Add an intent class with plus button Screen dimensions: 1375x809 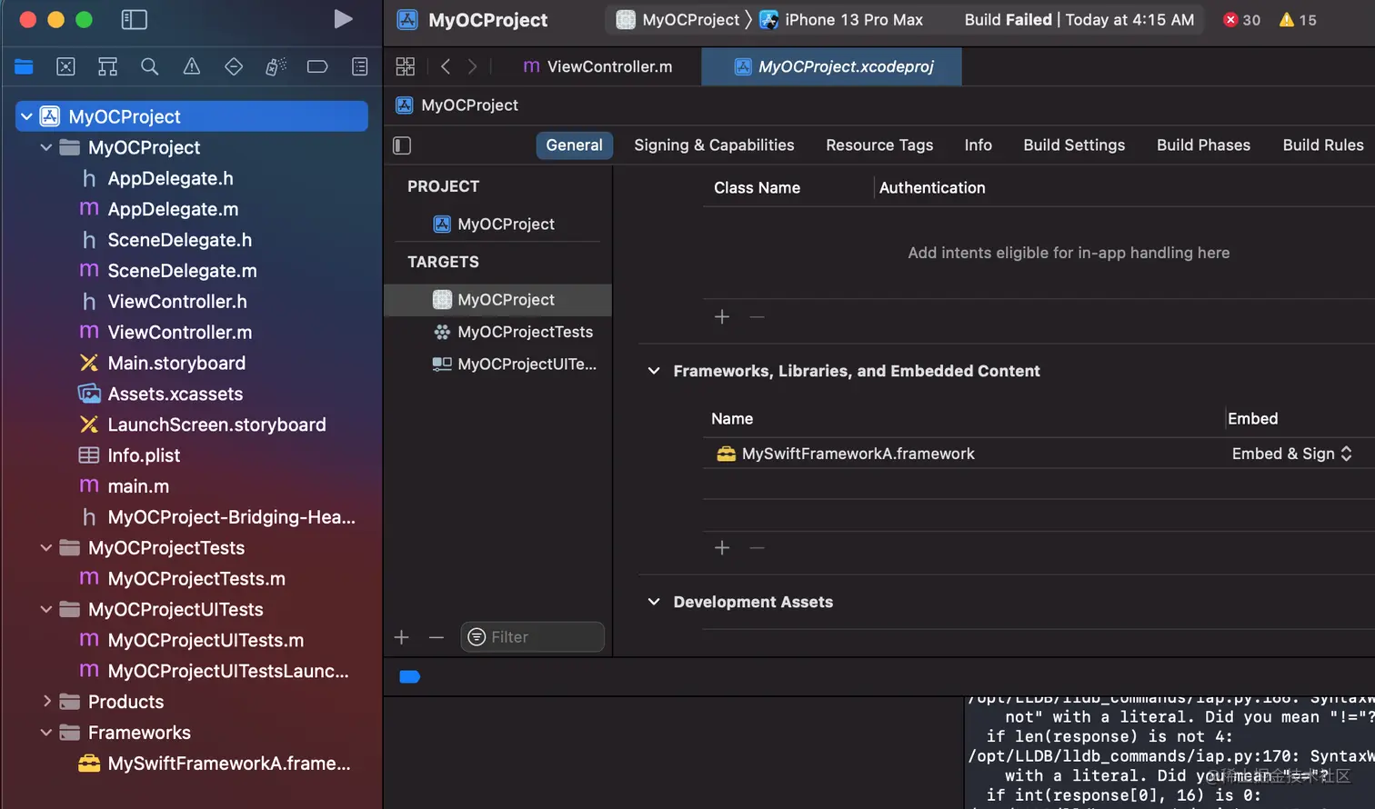click(722, 316)
